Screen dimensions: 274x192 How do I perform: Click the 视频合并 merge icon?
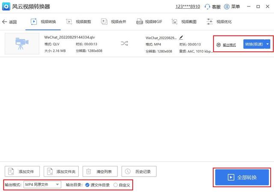tap(104, 22)
